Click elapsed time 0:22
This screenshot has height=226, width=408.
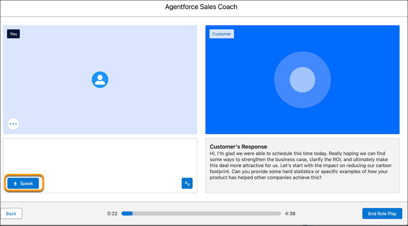(112, 214)
